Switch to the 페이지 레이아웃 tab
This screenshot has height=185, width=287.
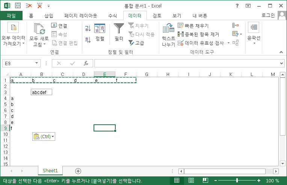pos(80,16)
